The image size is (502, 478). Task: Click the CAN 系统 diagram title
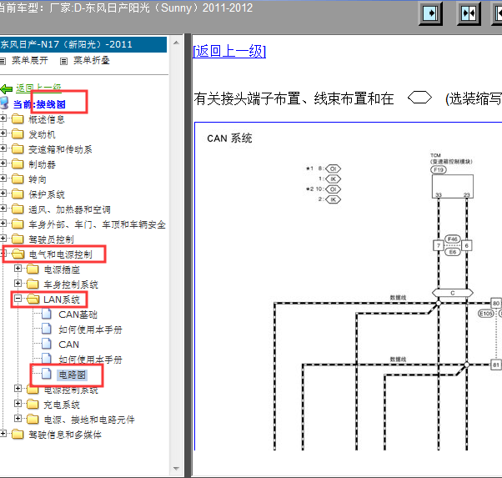coord(229,138)
